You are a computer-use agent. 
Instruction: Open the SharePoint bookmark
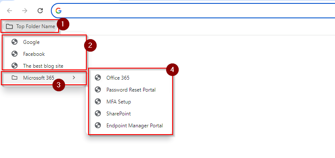click(x=130, y=114)
